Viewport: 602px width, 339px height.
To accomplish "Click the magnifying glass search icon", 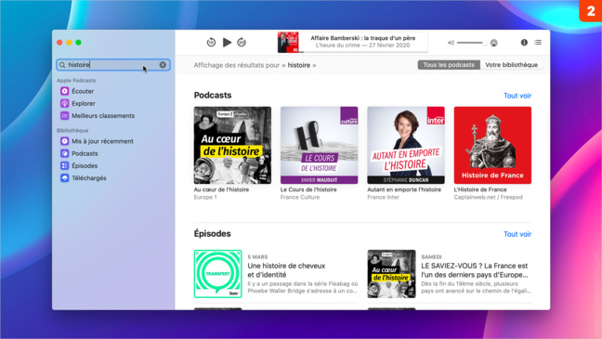I will pos(62,65).
